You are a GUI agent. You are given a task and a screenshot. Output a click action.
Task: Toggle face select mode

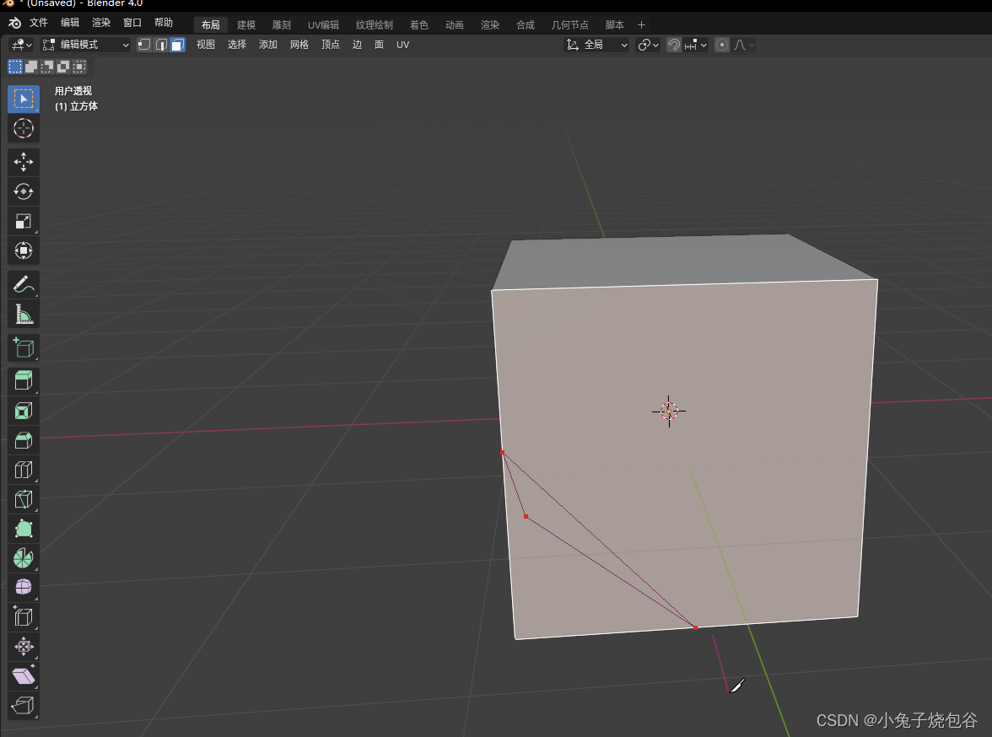[178, 45]
